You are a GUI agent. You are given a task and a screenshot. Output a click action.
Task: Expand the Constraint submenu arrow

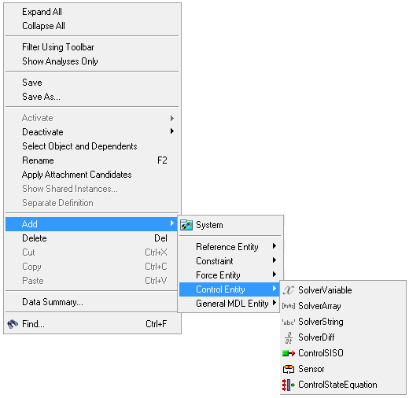tap(275, 260)
